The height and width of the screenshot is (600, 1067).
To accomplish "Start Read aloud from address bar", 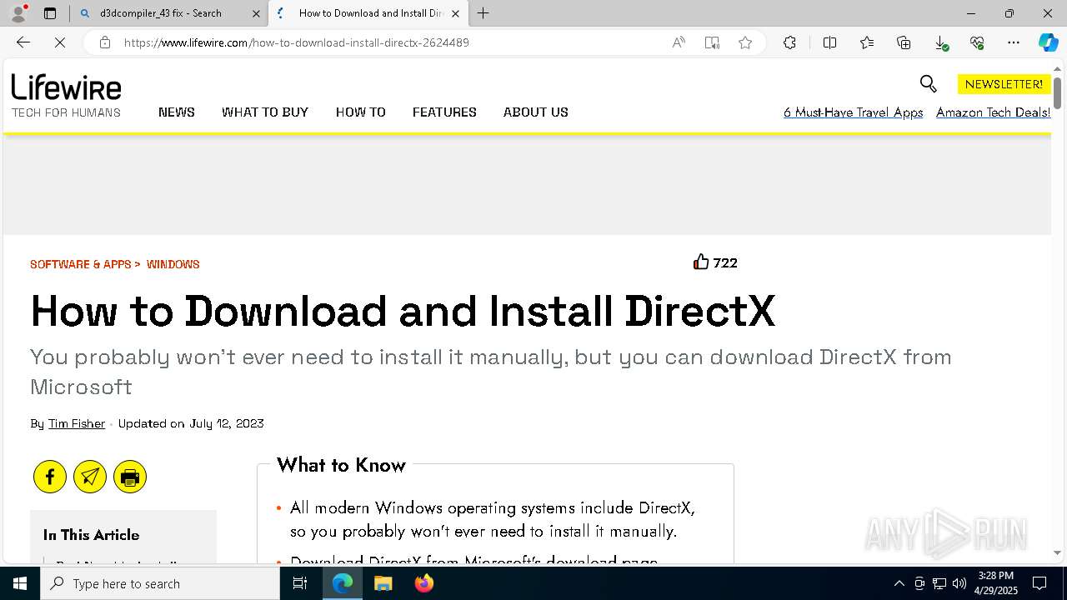I will 679,42.
